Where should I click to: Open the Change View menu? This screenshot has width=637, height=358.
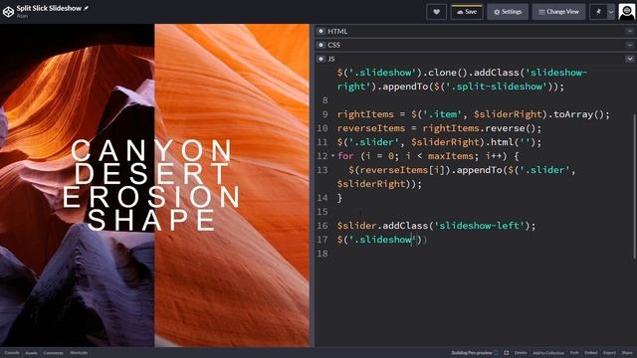(558, 12)
